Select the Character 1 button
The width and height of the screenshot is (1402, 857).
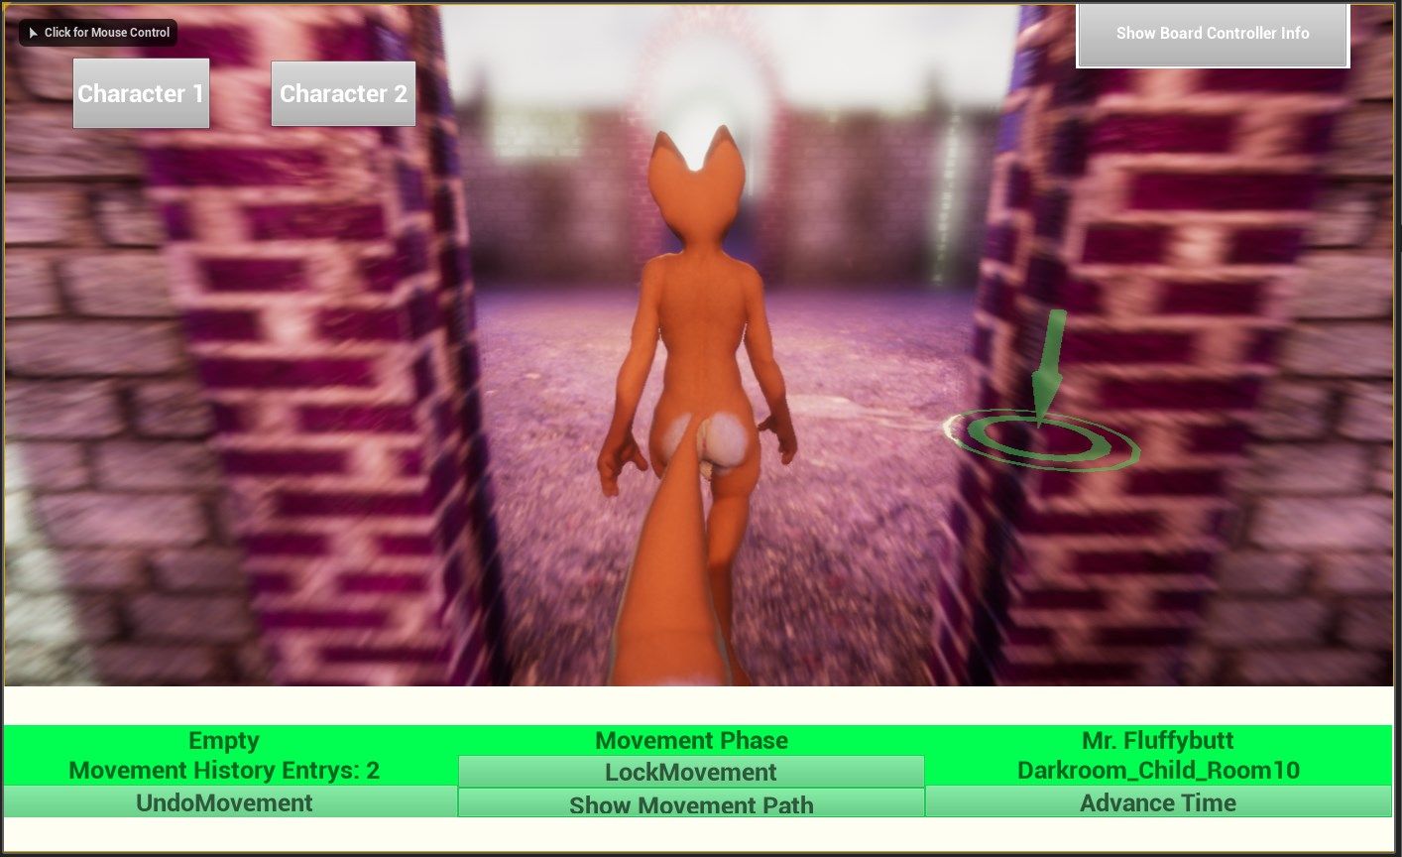click(141, 93)
